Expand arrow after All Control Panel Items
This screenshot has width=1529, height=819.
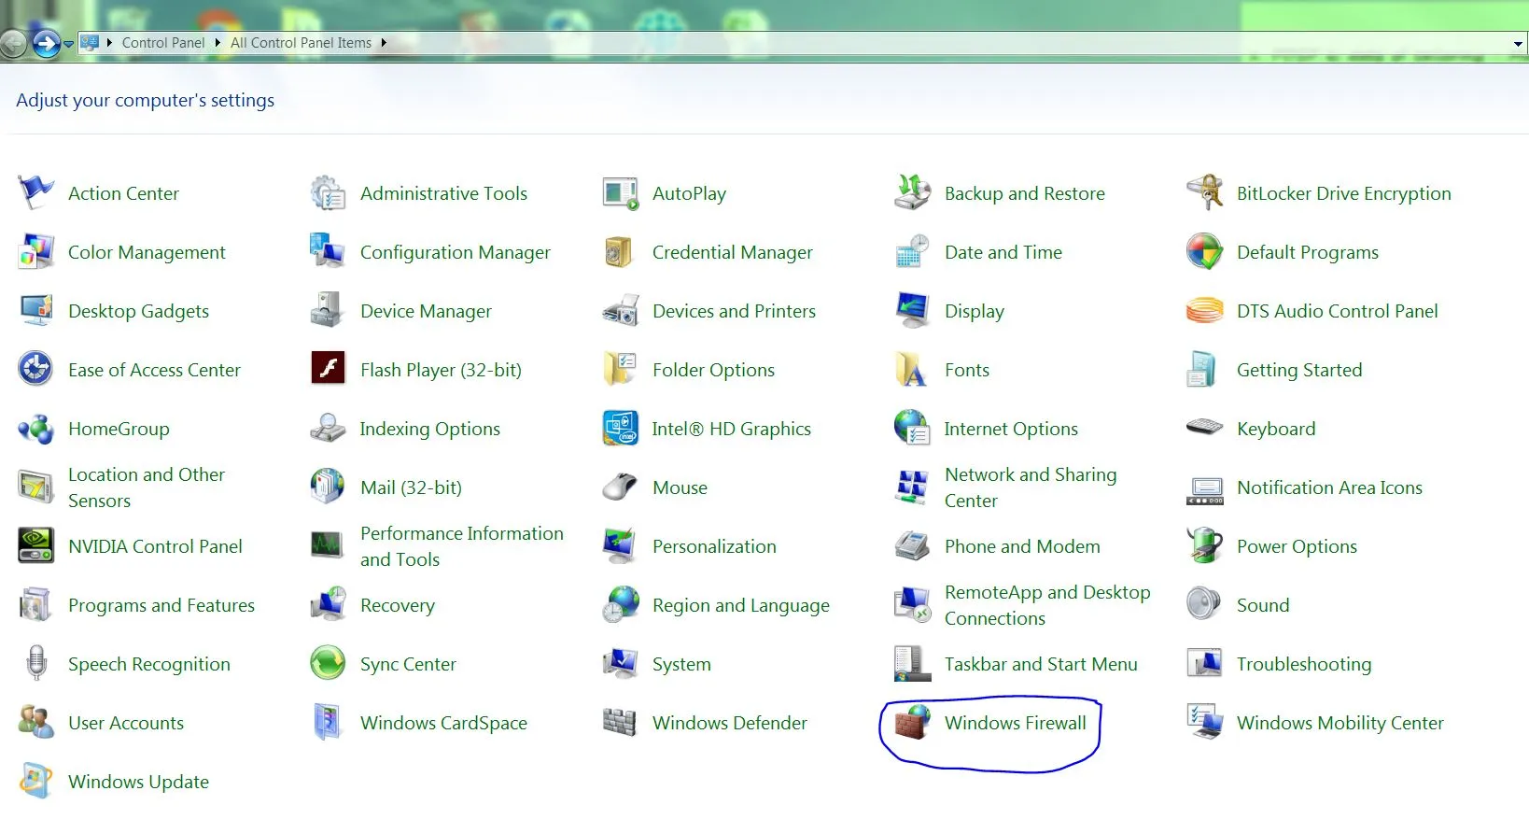pos(383,43)
